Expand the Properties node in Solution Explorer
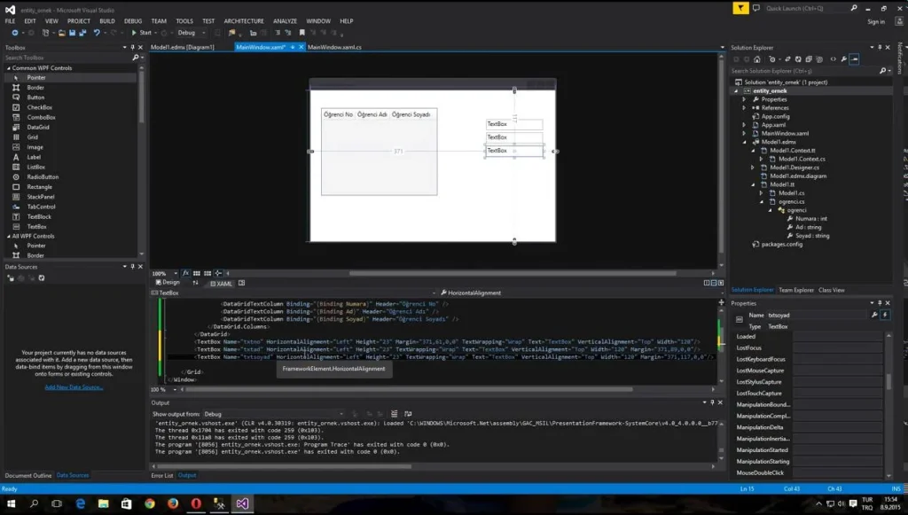The height and width of the screenshot is (515, 908). click(744, 99)
